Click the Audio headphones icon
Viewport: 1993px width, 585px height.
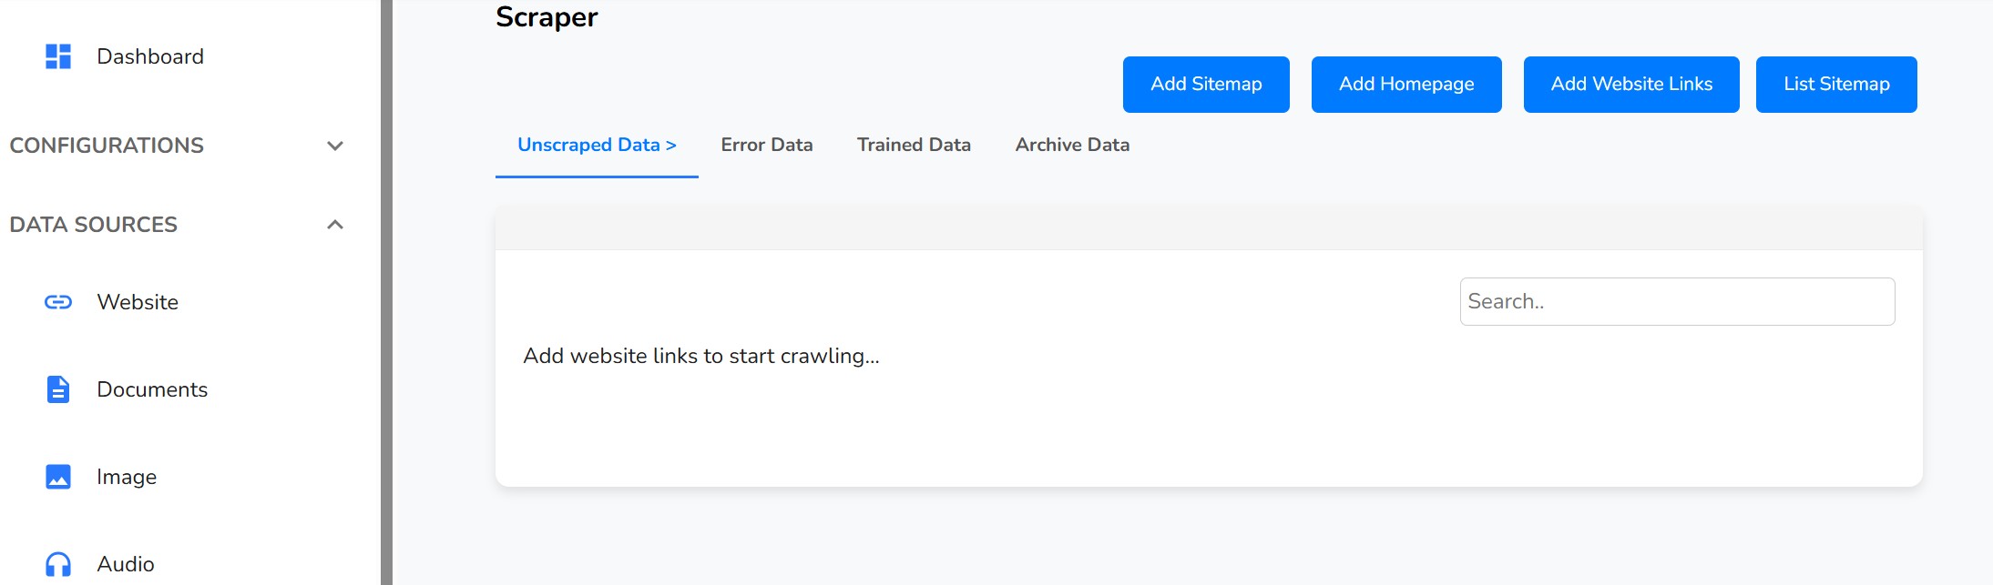coord(58,564)
